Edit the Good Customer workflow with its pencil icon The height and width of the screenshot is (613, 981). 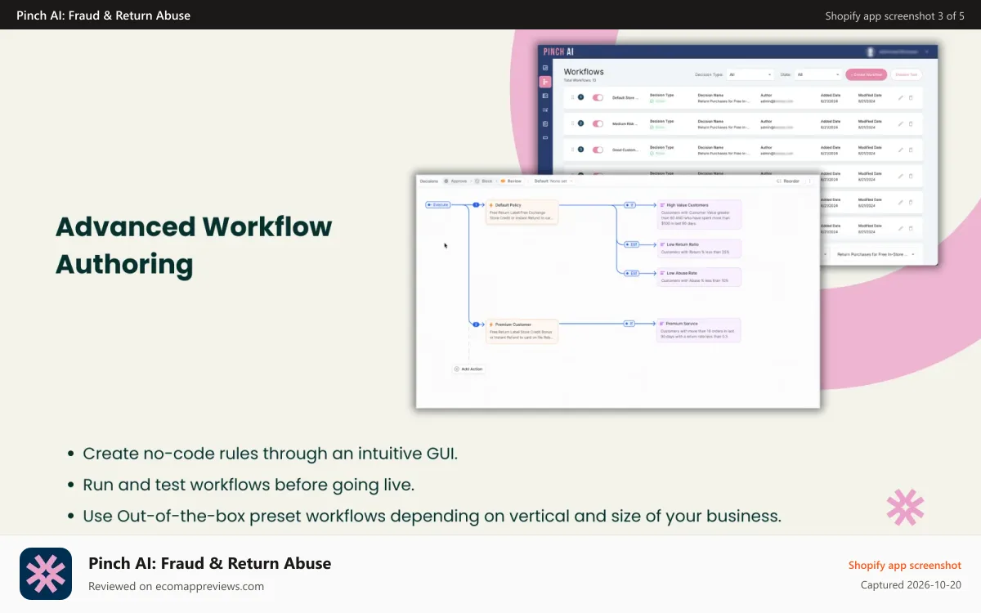pos(900,150)
